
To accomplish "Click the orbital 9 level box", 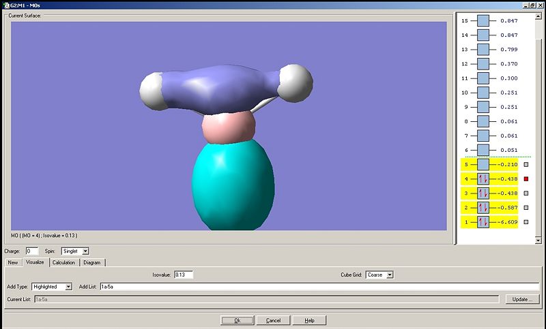I will click(x=483, y=107).
